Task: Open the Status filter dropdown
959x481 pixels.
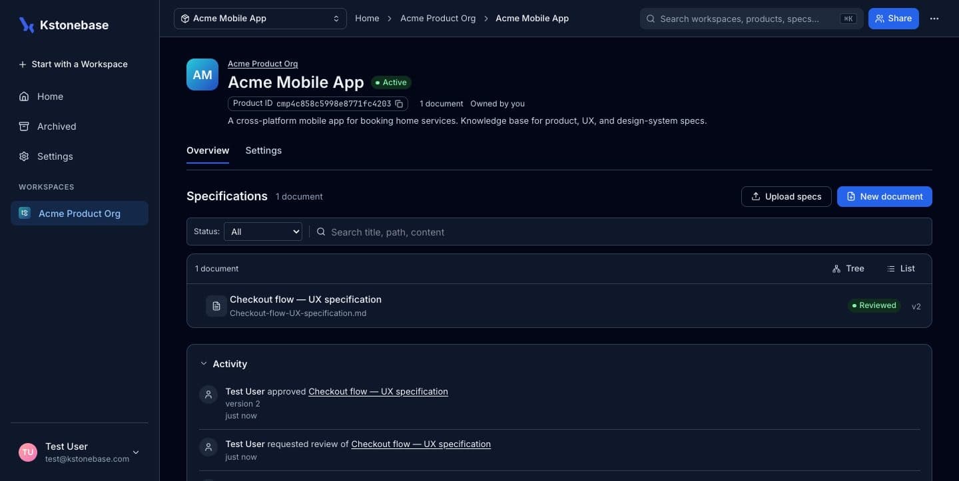Action: [x=263, y=232]
